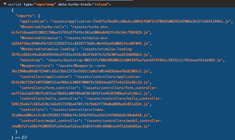Select the "imports" key line
Viewport: 235px width, 140px height.
click(28, 16)
